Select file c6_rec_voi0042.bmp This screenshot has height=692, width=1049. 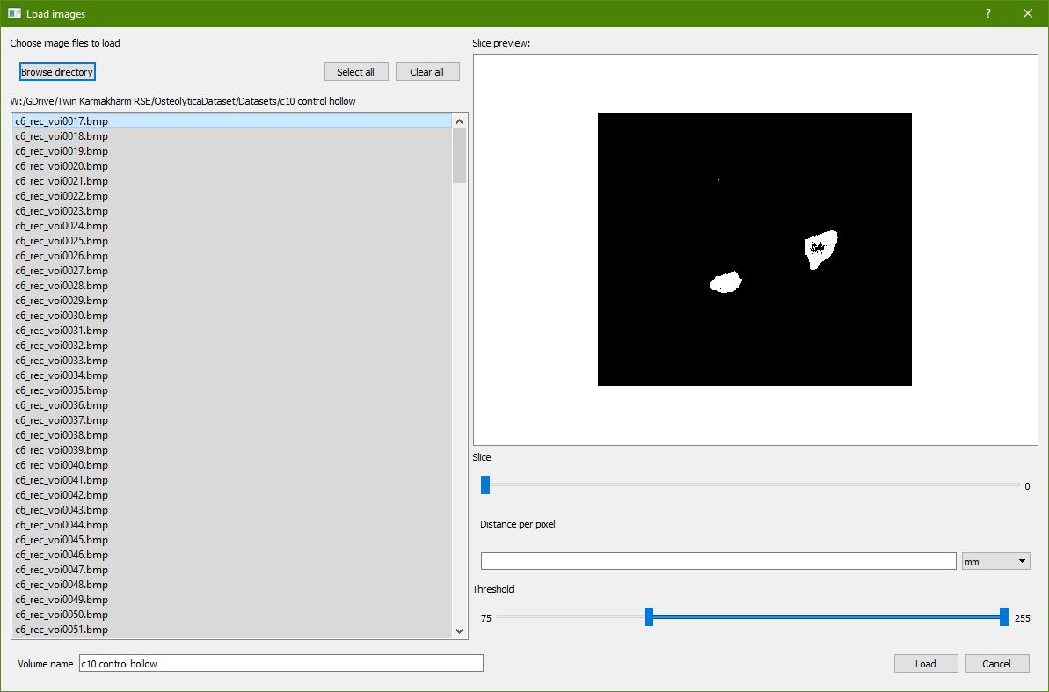(231, 494)
